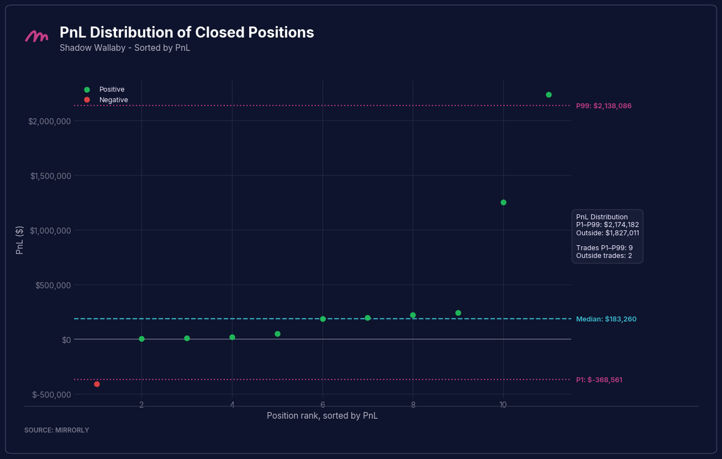The width and height of the screenshot is (722, 459).
Task: Click the SOURCE: MIRRORLY footer text
Action: 57,430
